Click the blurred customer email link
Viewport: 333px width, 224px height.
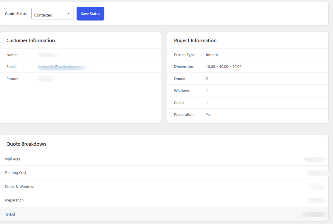[63, 67]
